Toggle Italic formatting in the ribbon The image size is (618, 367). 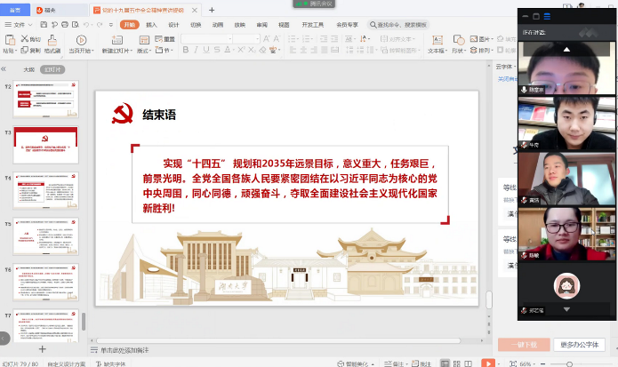pos(197,51)
